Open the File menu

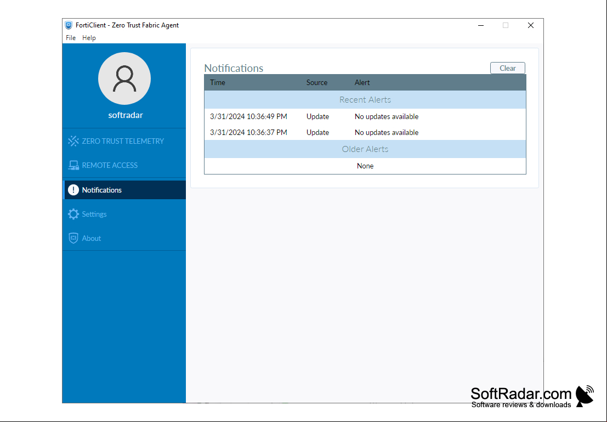(70, 37)
